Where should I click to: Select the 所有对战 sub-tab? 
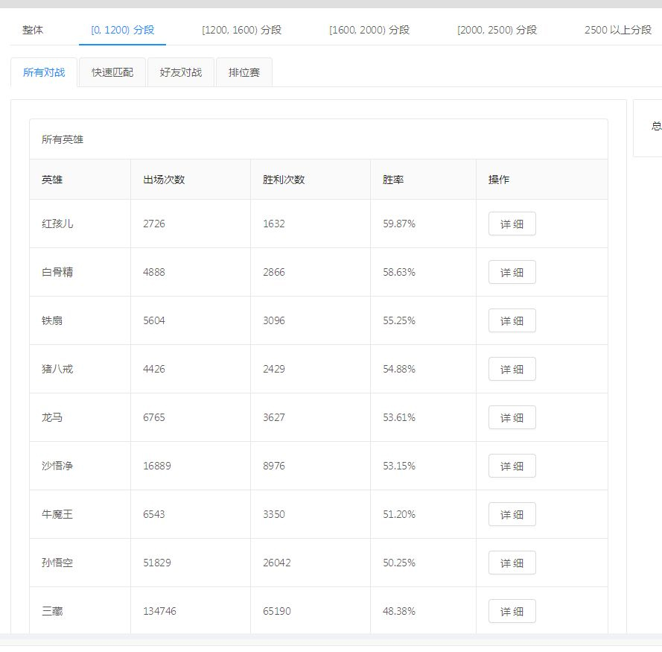pos(44,72)
